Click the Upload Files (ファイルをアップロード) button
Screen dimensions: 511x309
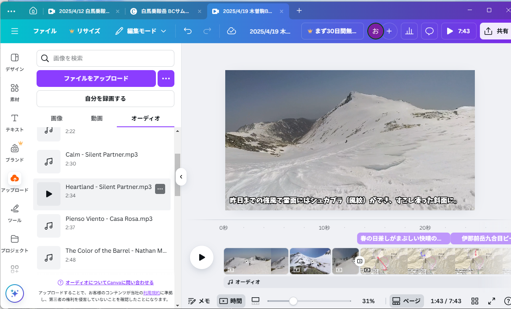(96, 79)
